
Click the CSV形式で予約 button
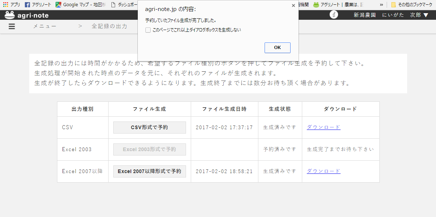point(149,127)
